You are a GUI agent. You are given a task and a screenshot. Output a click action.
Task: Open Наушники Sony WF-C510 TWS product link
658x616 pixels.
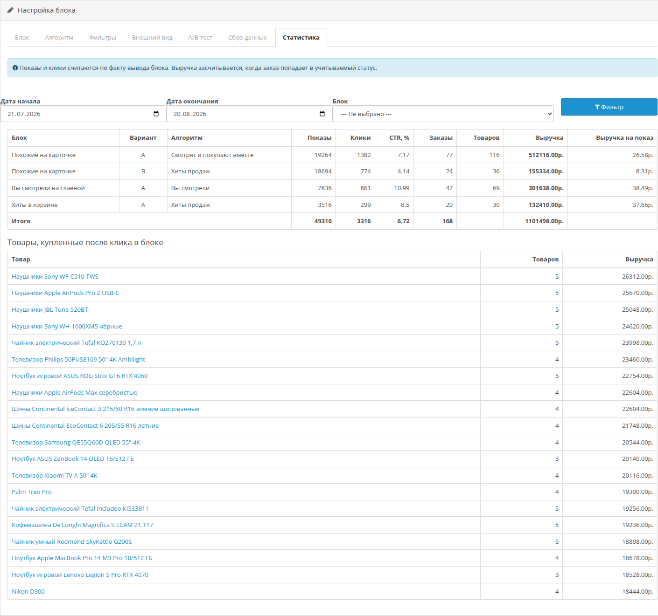[55, 277]
